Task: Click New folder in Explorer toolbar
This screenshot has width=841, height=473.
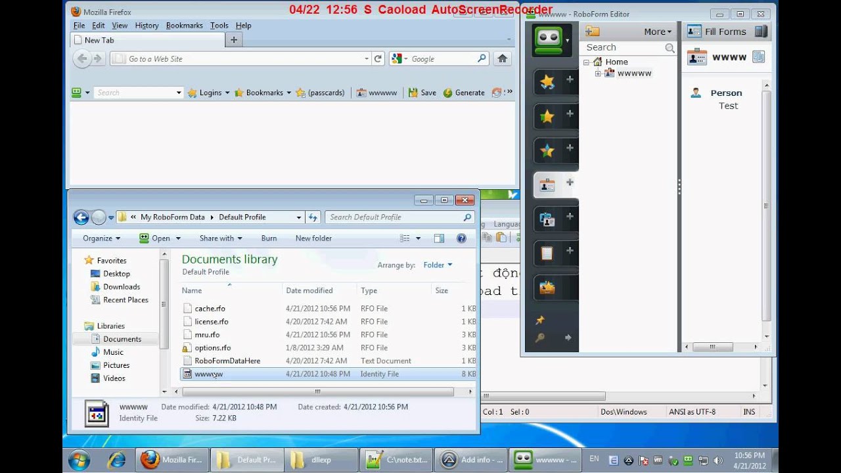Action: coord(313,238)
